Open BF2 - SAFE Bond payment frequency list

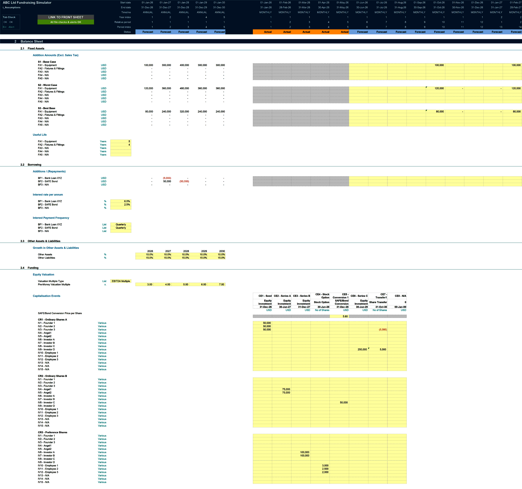121,228
